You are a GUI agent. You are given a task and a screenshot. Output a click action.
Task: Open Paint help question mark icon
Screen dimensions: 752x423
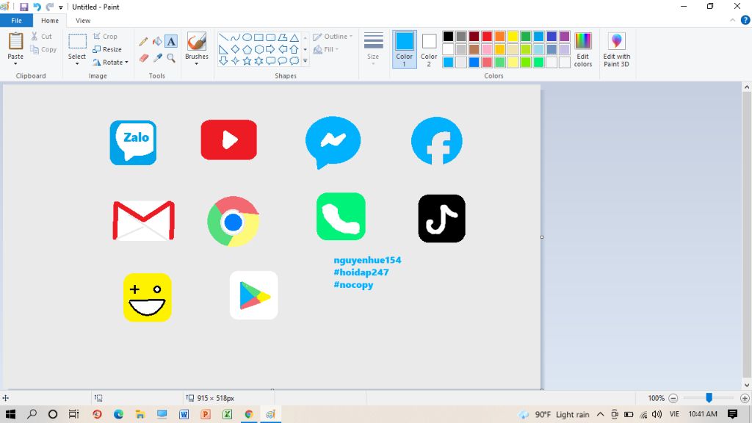point(745,20)
